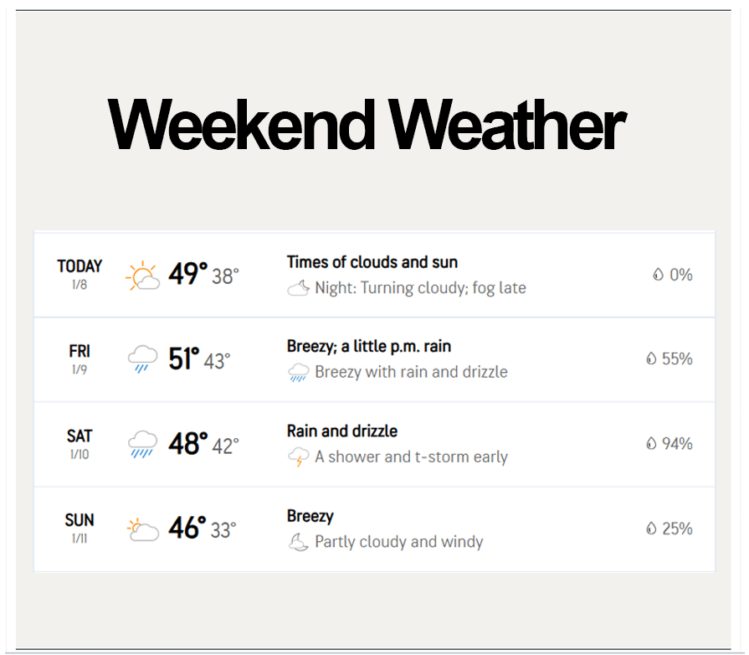The width and height of the screenshot is (749, 655).
Task: Select the SAT 1/10 day label
Action: coord(80,443)
